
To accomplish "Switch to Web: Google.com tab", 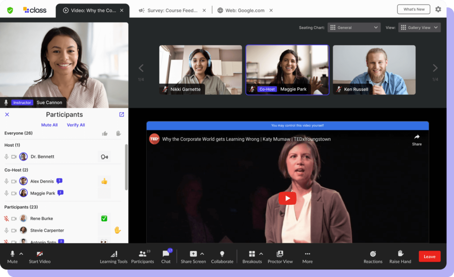I will pos(241,10).
